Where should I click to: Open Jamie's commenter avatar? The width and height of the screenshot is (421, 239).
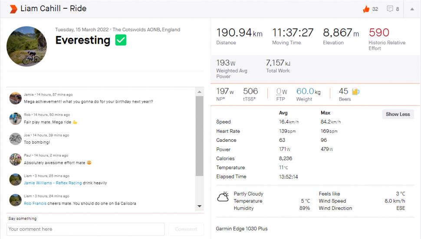pos(15,98)
